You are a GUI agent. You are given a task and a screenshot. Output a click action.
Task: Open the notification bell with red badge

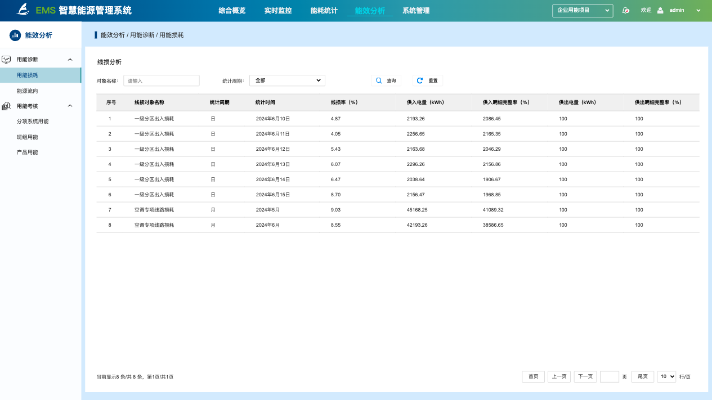[626, 10]
